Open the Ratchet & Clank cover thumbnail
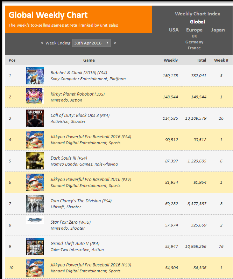 click(x=35, y=76)
